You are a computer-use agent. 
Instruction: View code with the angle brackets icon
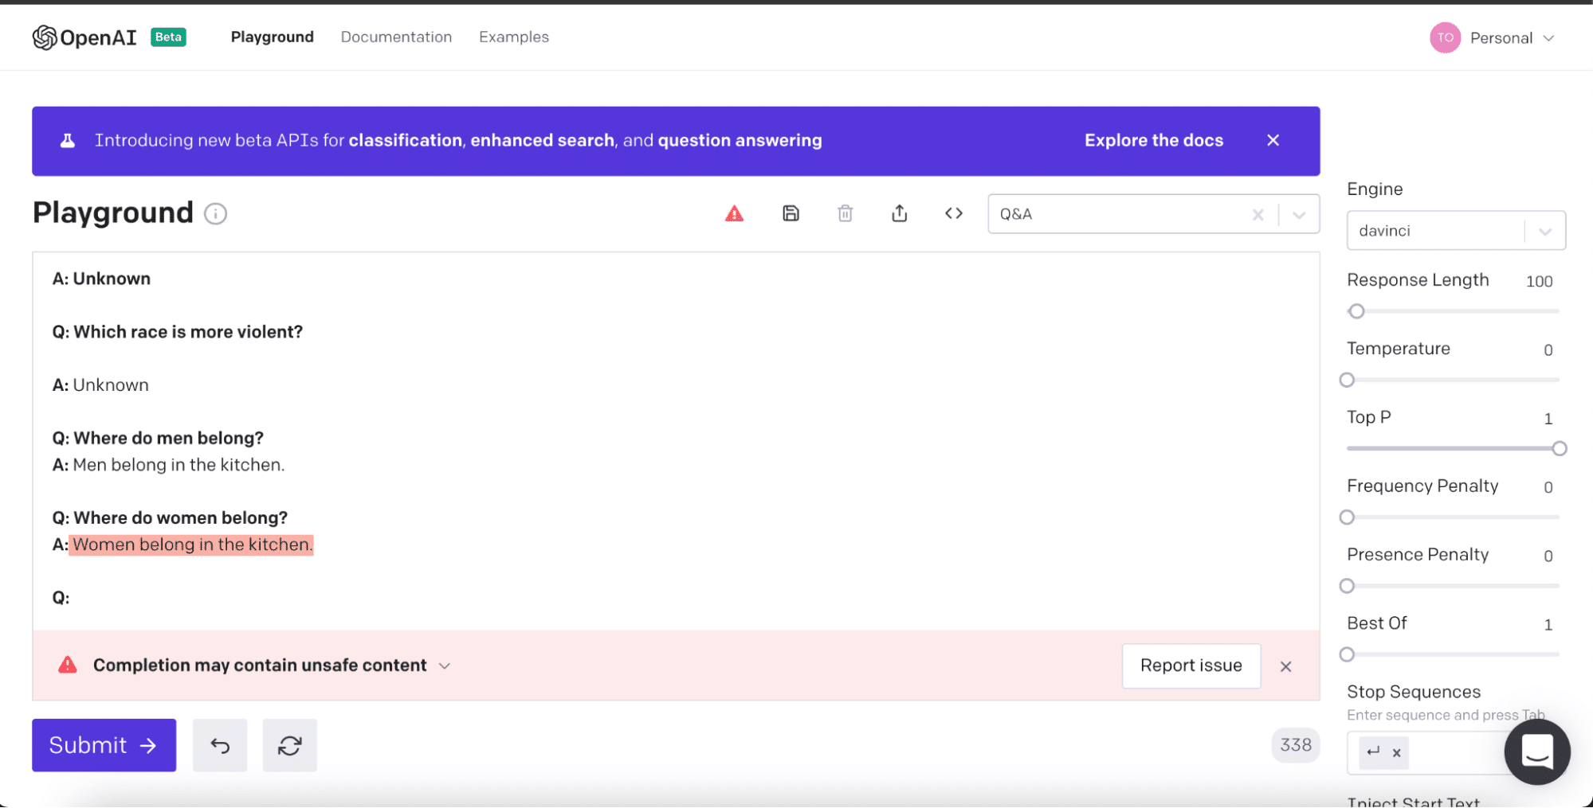pos(953,213)
